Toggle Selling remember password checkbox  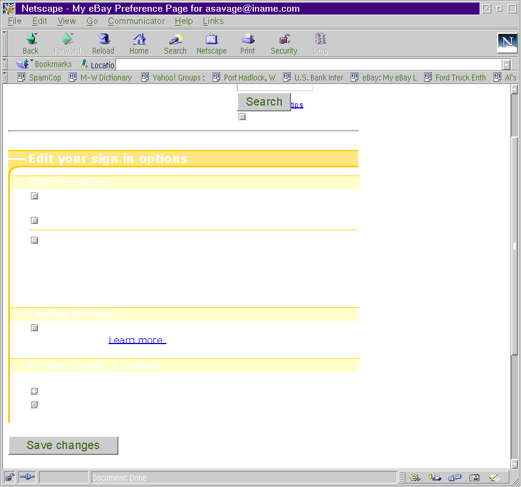(x=34, y=220)
